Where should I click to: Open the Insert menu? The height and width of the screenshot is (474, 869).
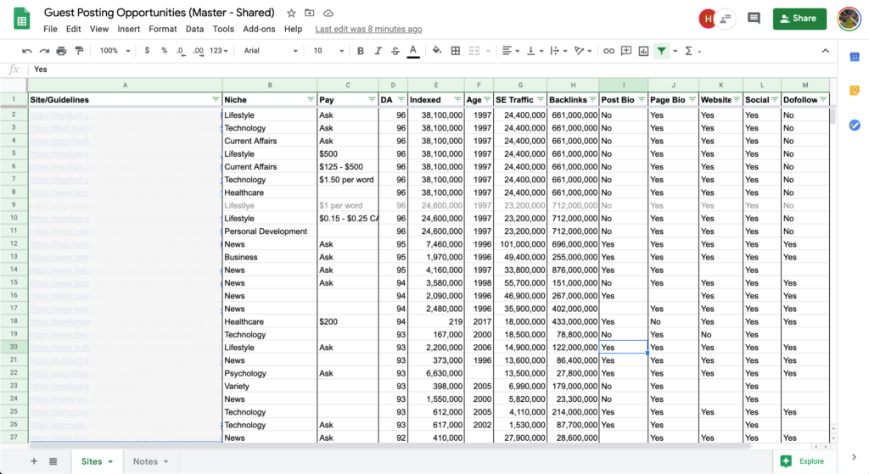129,29
